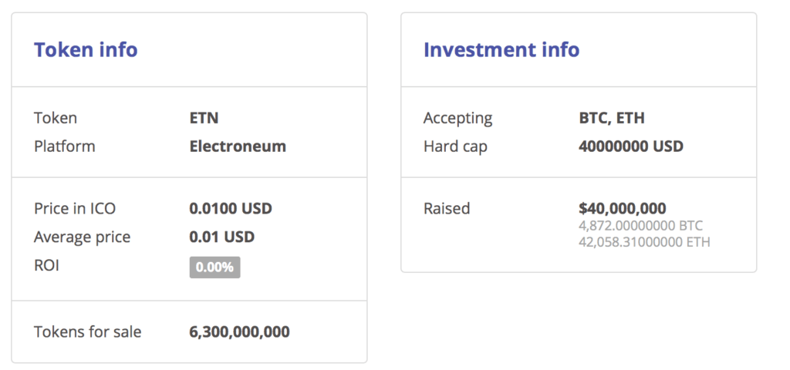Click the Platform label
790x370 pixels.
coord(65,146)
